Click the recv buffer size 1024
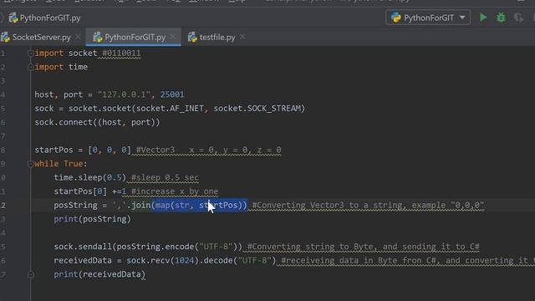This screenshot has width=535, height=301. (184, 260)
